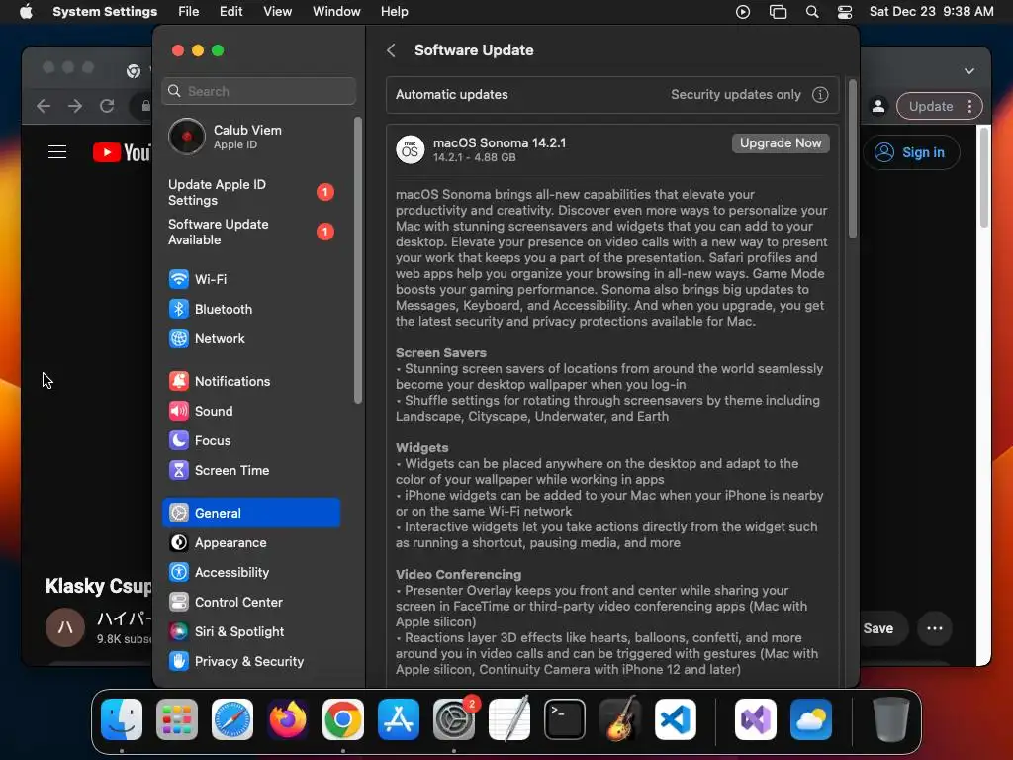Open Software Update Available alert

250,232
